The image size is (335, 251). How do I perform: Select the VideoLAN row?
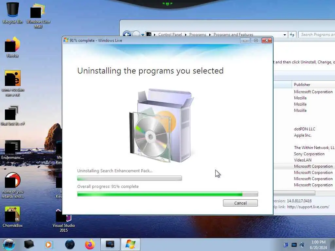(x=303, y=160)
